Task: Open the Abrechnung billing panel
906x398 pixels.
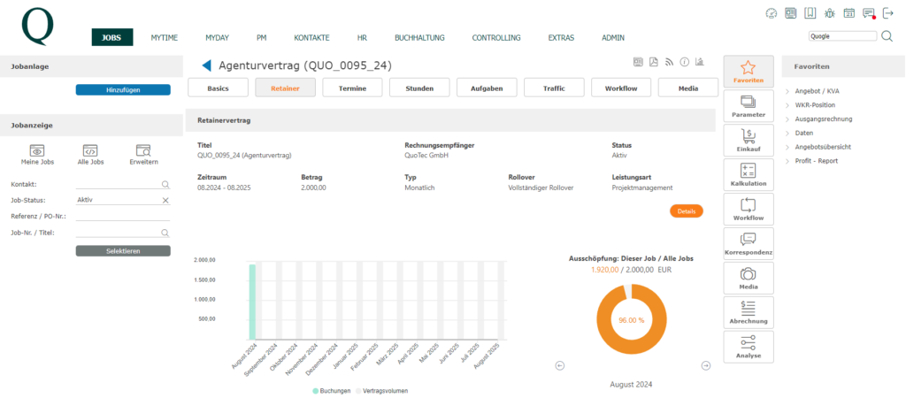Action: (749, 312)
